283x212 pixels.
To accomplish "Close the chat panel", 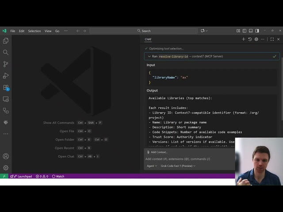I will 279,39.
